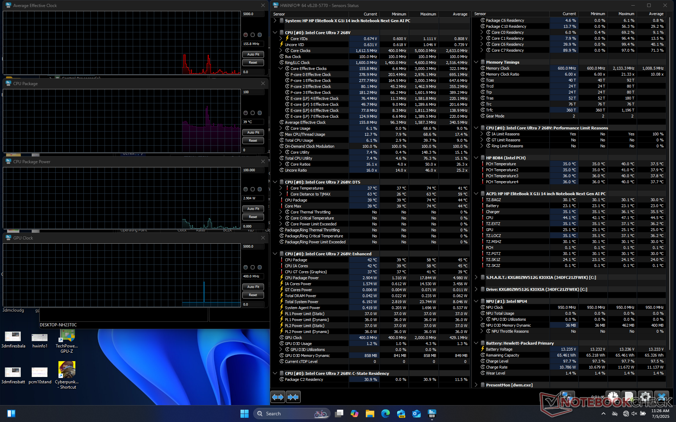Expand the S.M.A.R.T. KIOXIA drive section
Image resolution: width=676 pixels, height=422 pixels.
point(476,277)
